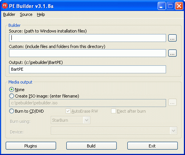Screen dimensions: 185x155
Task: Click the BartPE output field
Action: click(x=88, y=69)
